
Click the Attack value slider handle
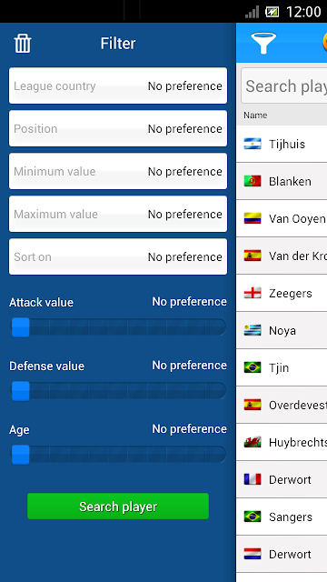click(x=20, y=327)
